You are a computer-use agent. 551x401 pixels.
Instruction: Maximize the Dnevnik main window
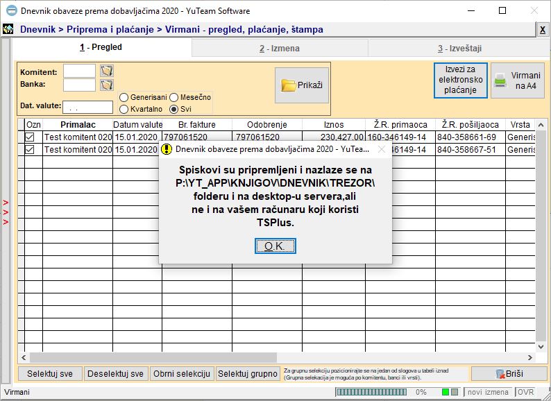click(502, 10)
